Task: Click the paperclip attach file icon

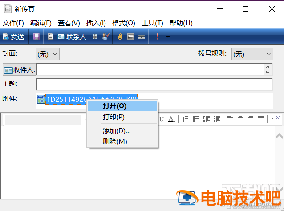Action: pyautogui.click(x=120, y=37)
